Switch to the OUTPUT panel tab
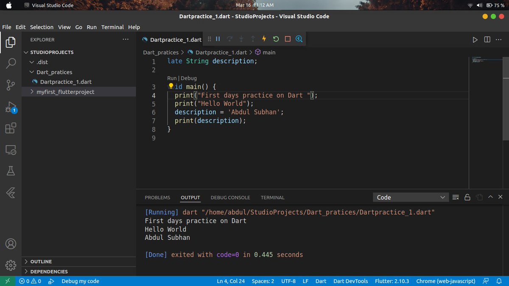The image size is (509, 286). pyautogui.click(x=190, y=197)
